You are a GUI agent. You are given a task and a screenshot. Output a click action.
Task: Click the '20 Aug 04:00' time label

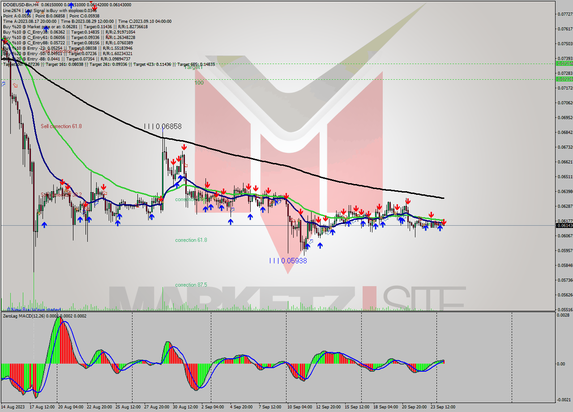click(70, 407)
